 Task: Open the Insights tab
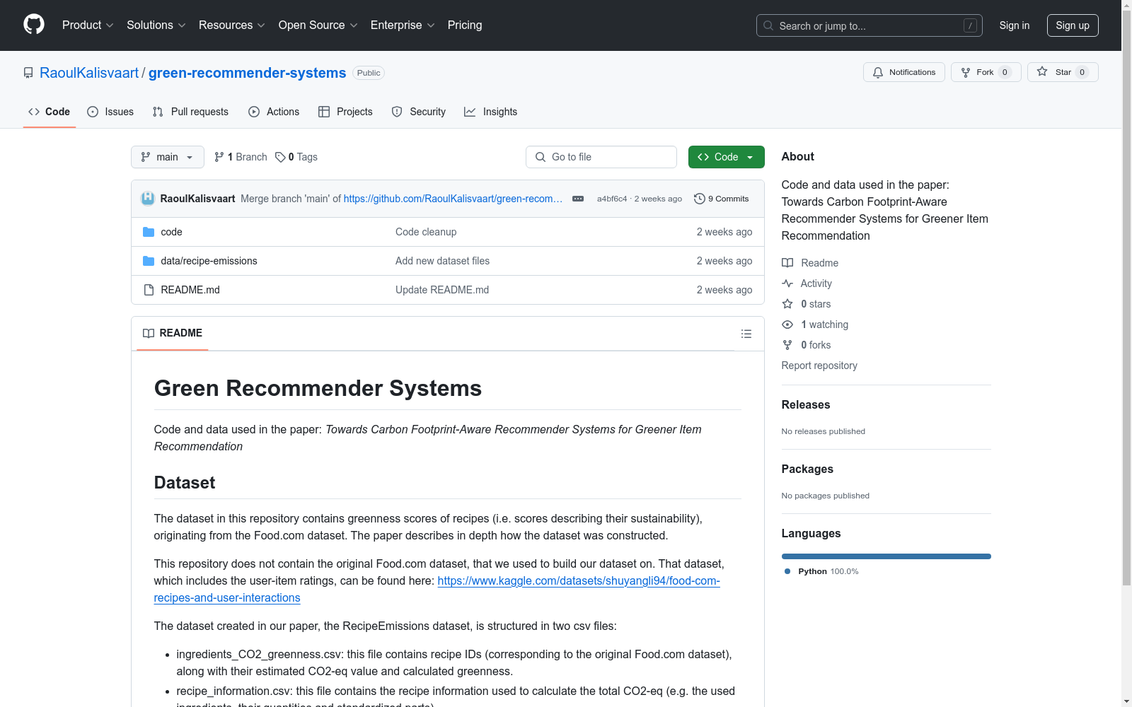tap(491, 112)
